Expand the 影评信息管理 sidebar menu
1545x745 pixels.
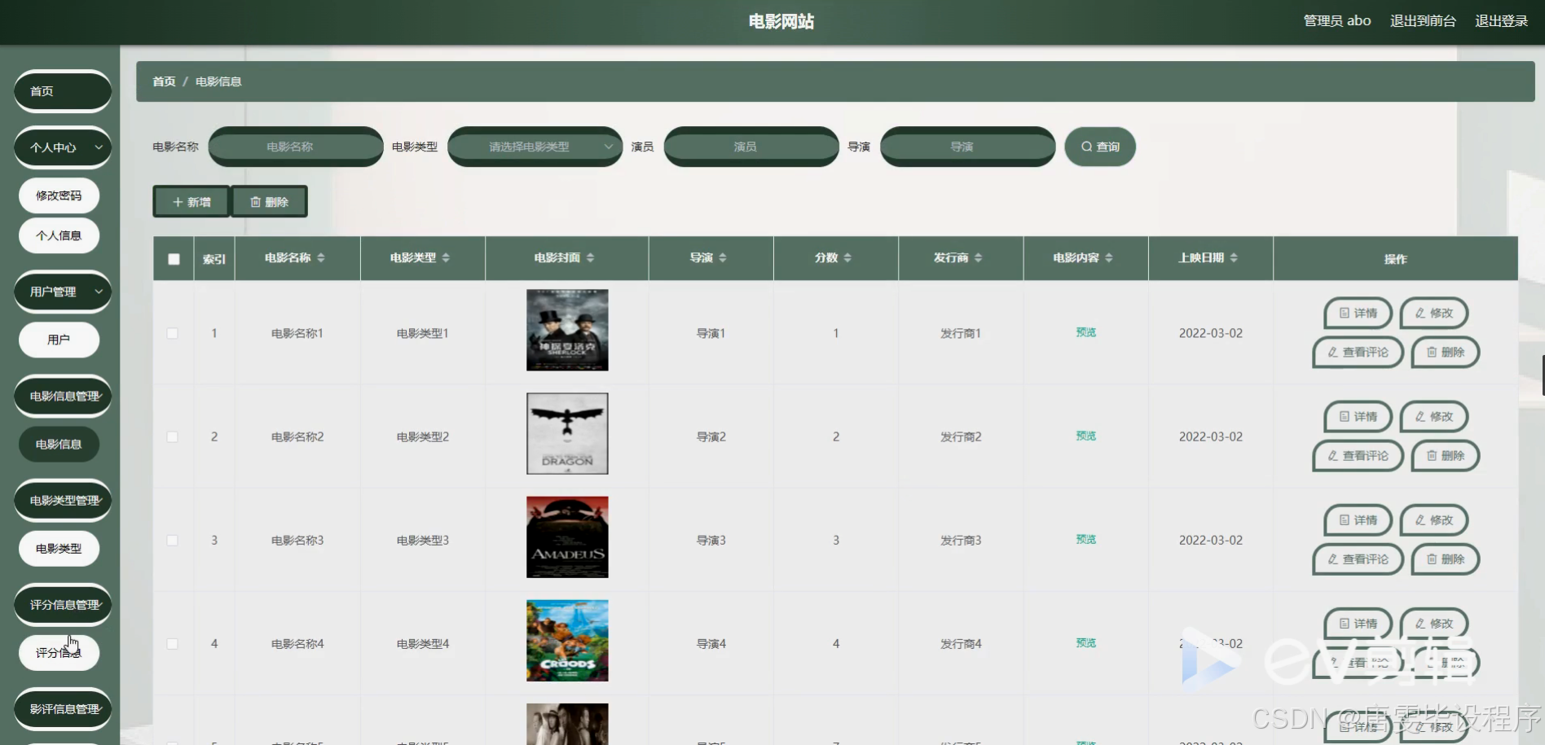[63, 708]
